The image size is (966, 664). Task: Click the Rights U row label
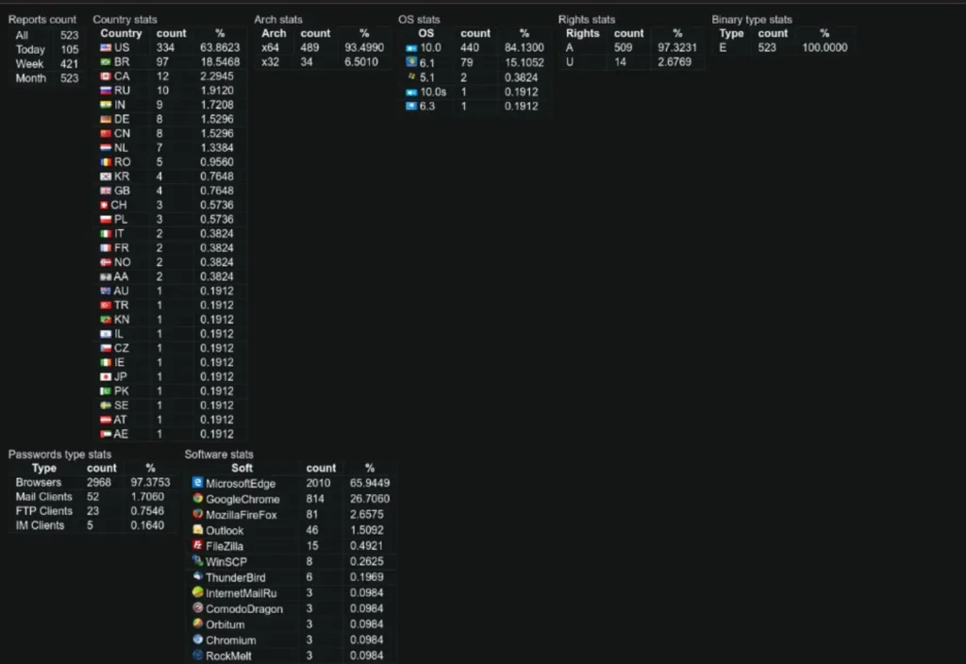pos(569,61)
